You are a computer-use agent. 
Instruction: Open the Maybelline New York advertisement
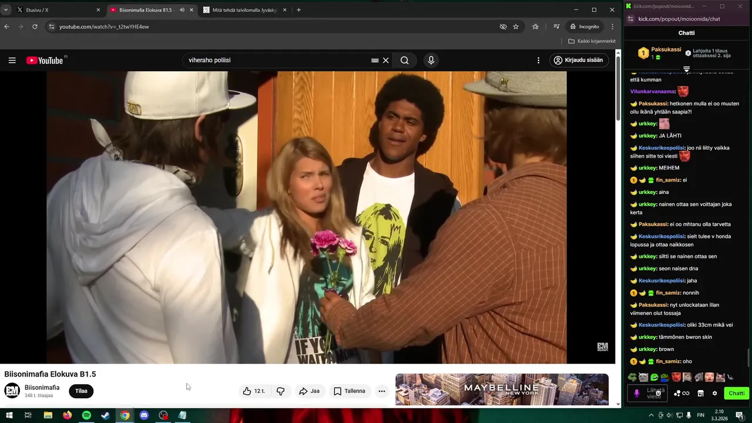(502, 390)
